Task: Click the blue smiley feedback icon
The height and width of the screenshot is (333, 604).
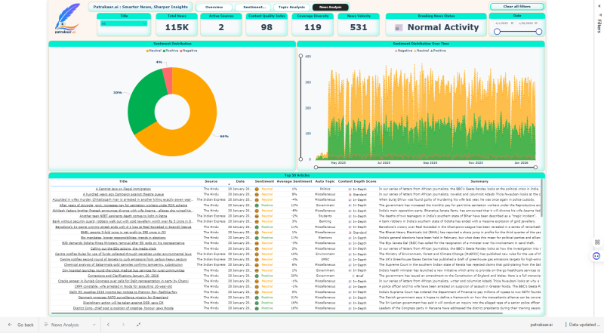Action: point(596,256)
